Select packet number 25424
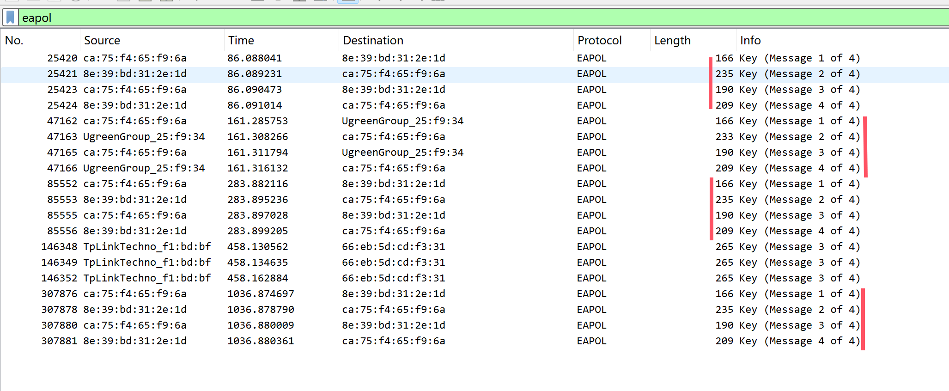Image resolution: width=949 pixels, height=391 pixels. pos(474,105)
